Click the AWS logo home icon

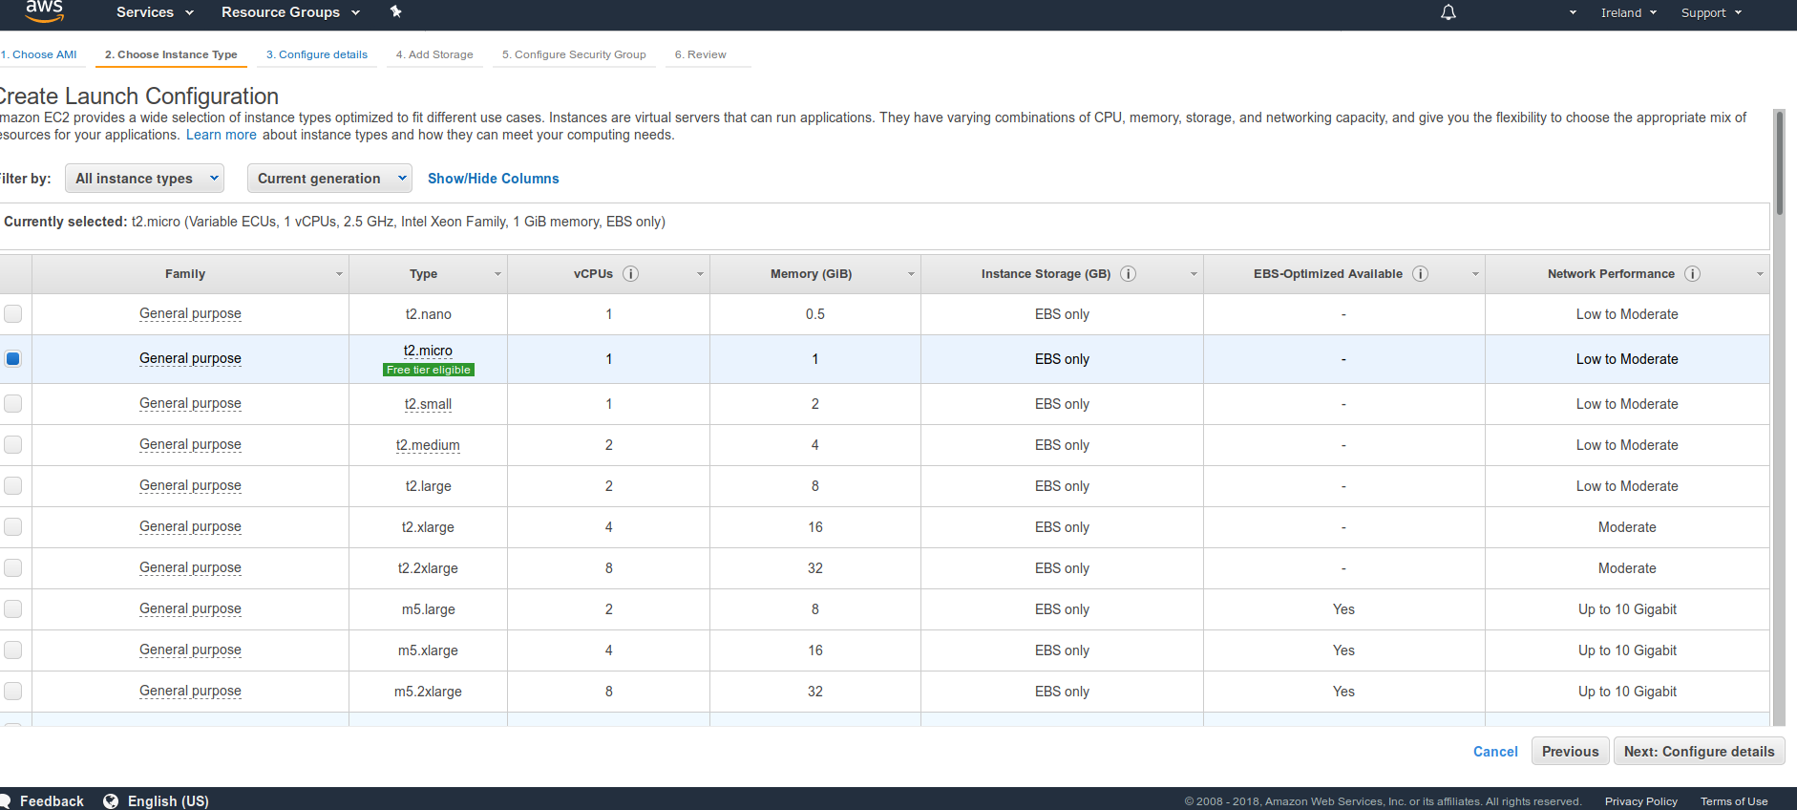click(44, 11)
